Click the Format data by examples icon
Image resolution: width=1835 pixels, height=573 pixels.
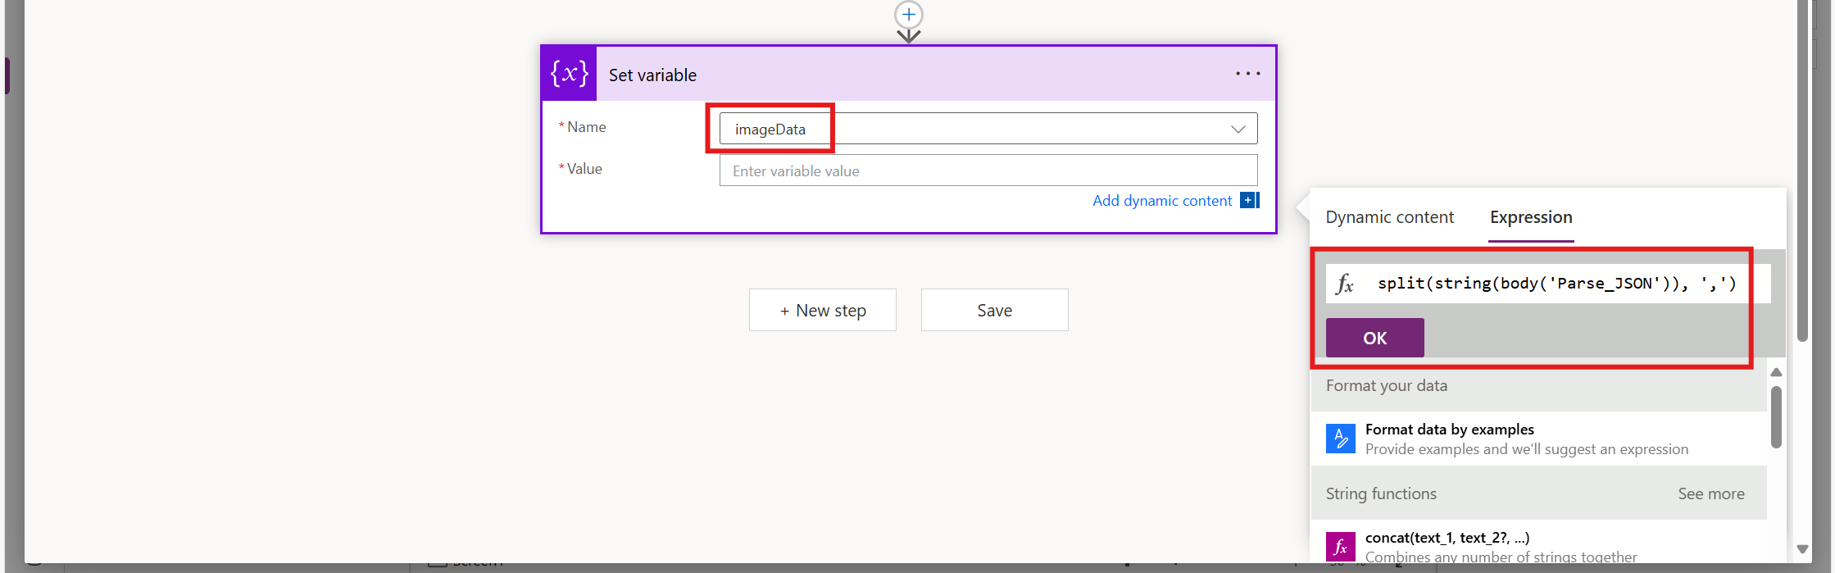1341,439
